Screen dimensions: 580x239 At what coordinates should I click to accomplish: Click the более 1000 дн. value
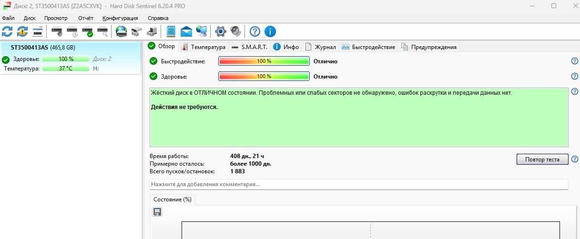tap(251, 164)
